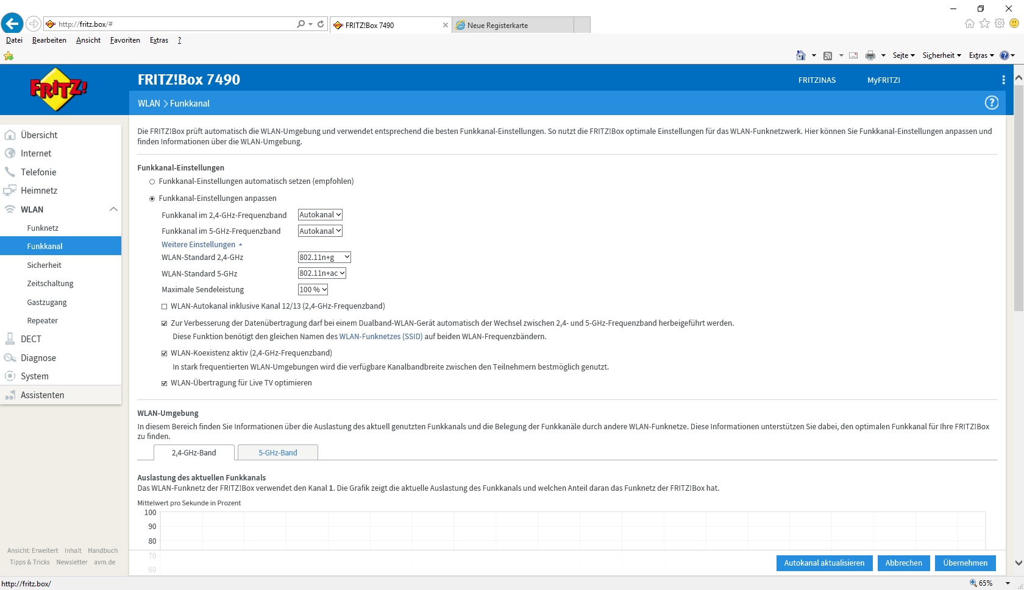
Task: Click the page vertical scrollbar down arrow
Action: (1019, 563)
